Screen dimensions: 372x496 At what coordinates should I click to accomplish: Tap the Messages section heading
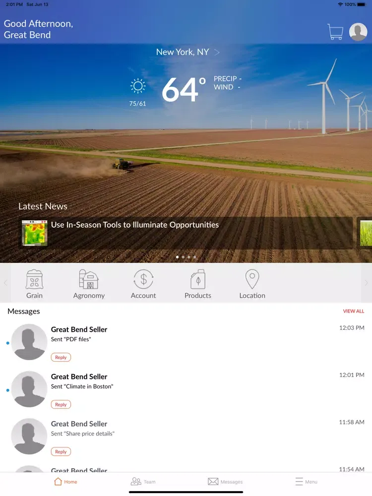(x=24, y=311)
